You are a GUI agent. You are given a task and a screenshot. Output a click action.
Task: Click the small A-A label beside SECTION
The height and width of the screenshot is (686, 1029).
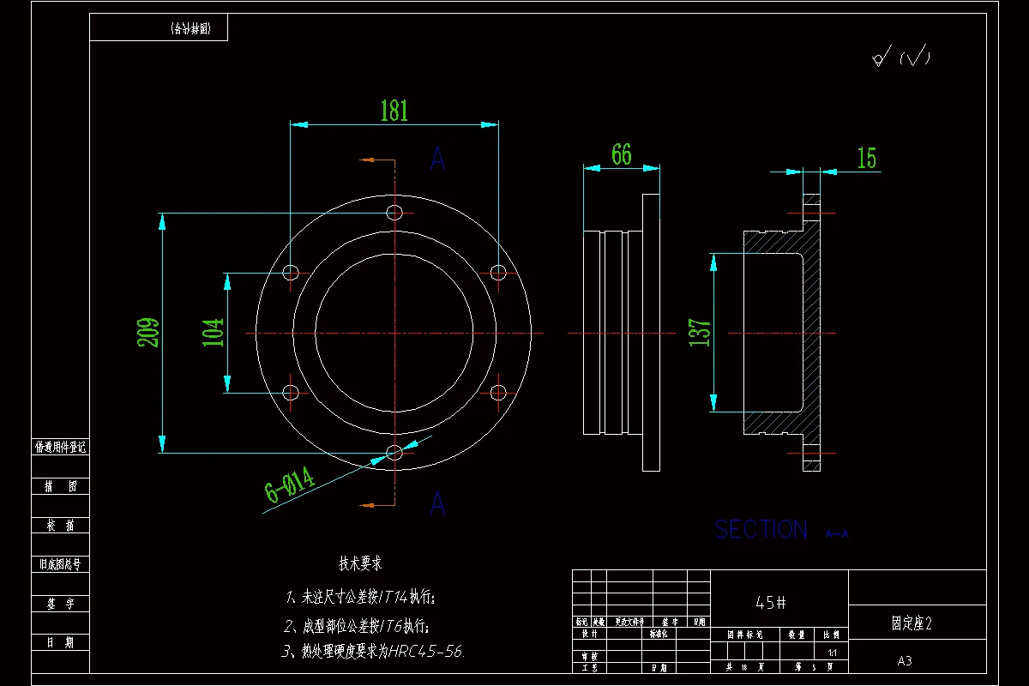[x=837, y=533]
